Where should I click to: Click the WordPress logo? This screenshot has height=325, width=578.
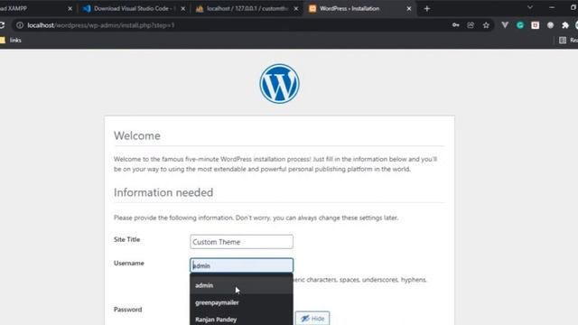[279, 84]
